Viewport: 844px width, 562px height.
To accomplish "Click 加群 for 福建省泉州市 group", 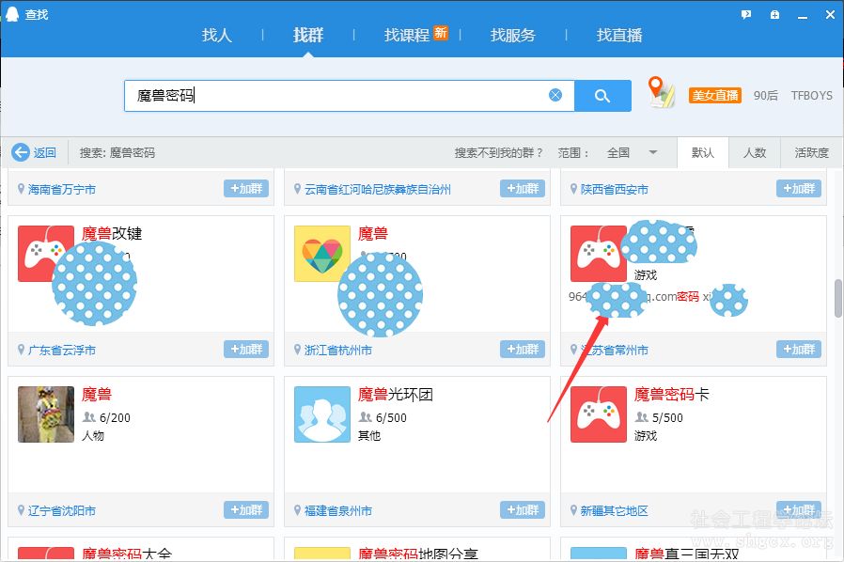I will pos(523,510).
